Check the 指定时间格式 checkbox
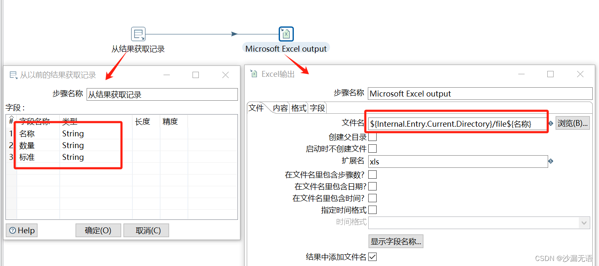The width and height of the screenshot is (599, 266). coord(372,209)
